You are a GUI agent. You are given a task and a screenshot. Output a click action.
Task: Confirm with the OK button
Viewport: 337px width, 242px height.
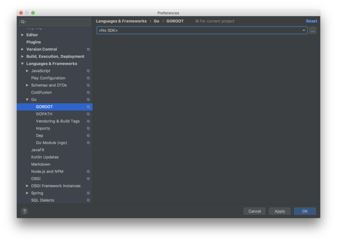[305, 211]
